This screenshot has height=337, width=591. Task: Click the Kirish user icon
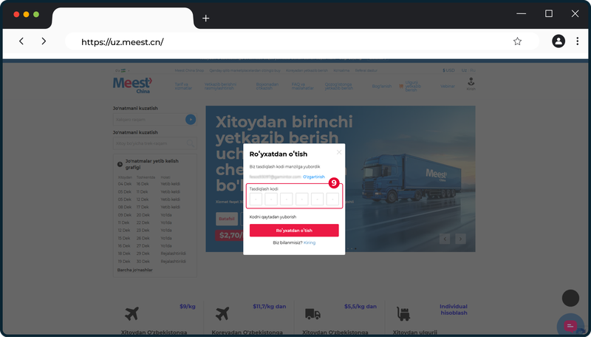click(471, 84)
